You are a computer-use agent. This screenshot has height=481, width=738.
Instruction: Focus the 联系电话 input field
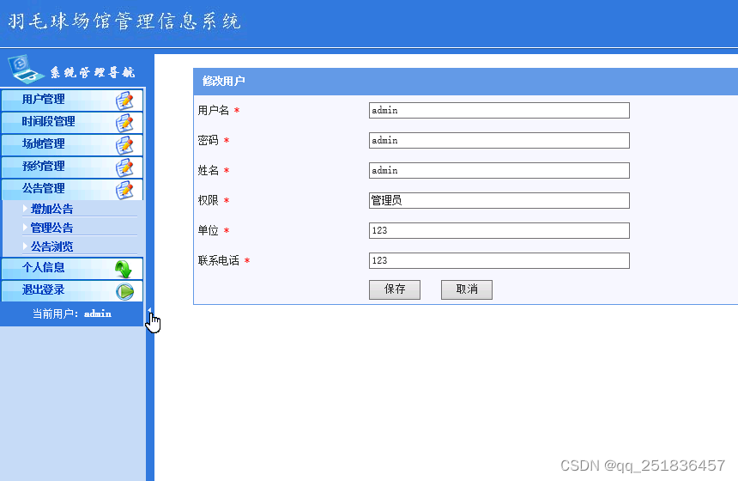pyautogui.click(x=499, y=260)
